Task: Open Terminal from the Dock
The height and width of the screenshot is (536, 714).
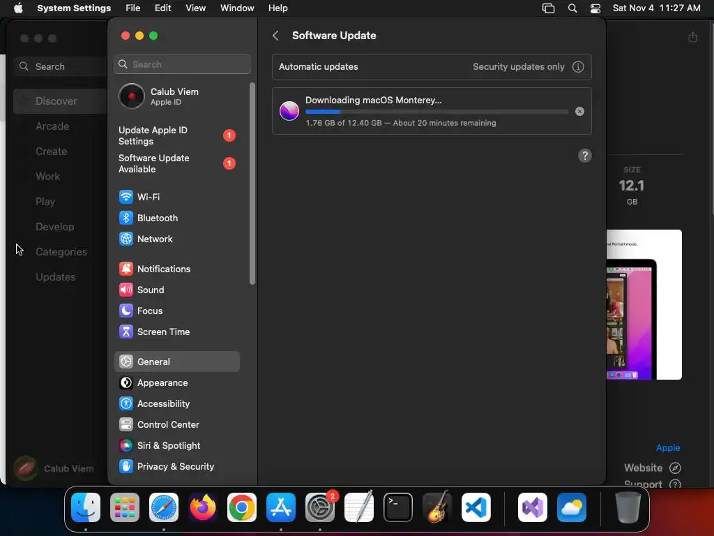Action: point(398,507)
